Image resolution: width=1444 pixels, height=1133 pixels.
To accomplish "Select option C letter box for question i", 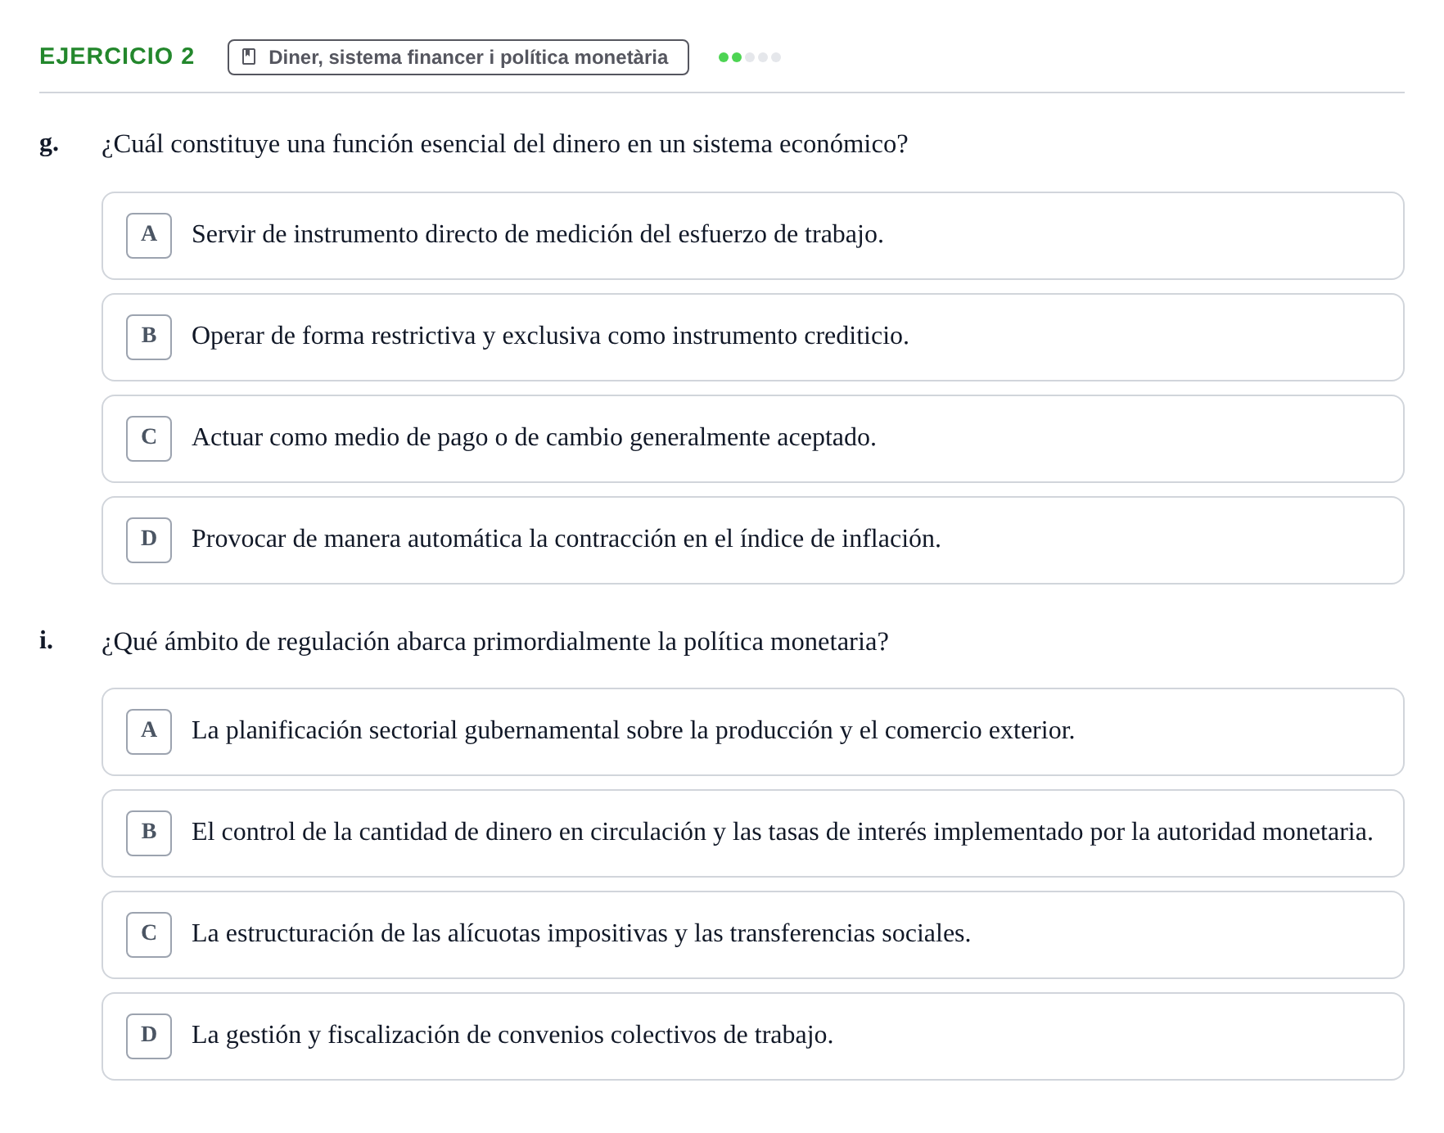I will pyautogui.click(x=149, y=935).
